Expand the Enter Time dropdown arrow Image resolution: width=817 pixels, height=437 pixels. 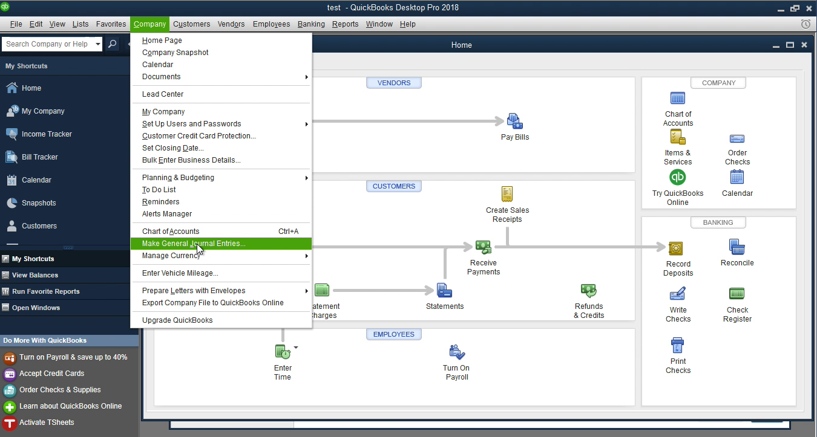296,348
